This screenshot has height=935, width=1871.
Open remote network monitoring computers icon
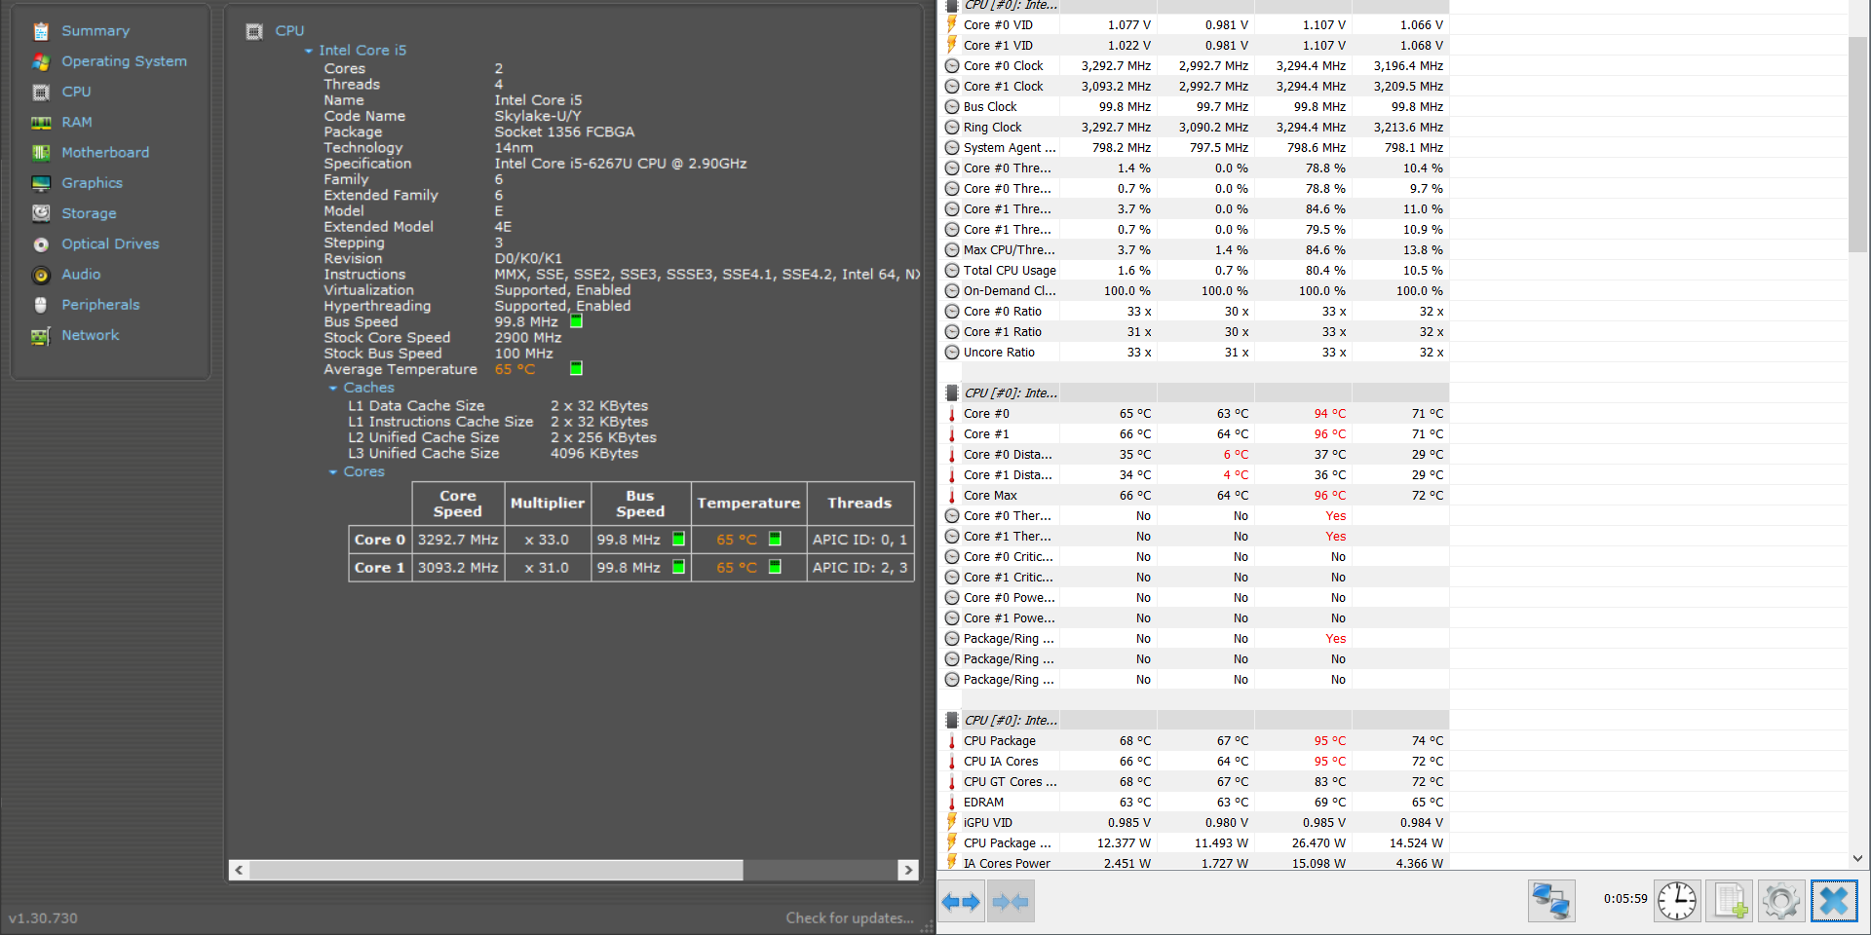coord(1551,900)
